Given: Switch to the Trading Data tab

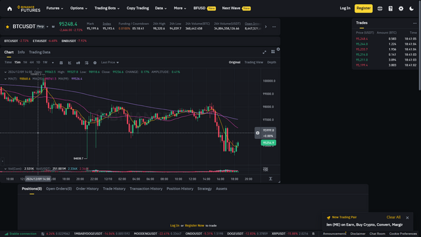Looking at the screenshot, I should point(39,52).
